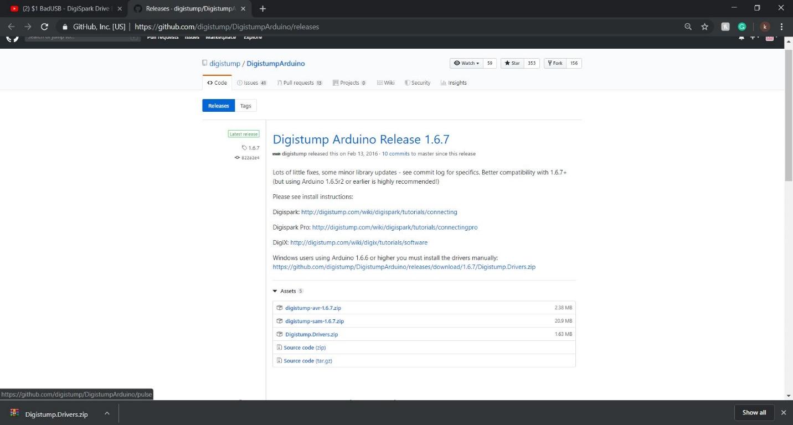793x425 pixels.
Task: Open the Chrome profile avatar
Action: coord(765,27)
